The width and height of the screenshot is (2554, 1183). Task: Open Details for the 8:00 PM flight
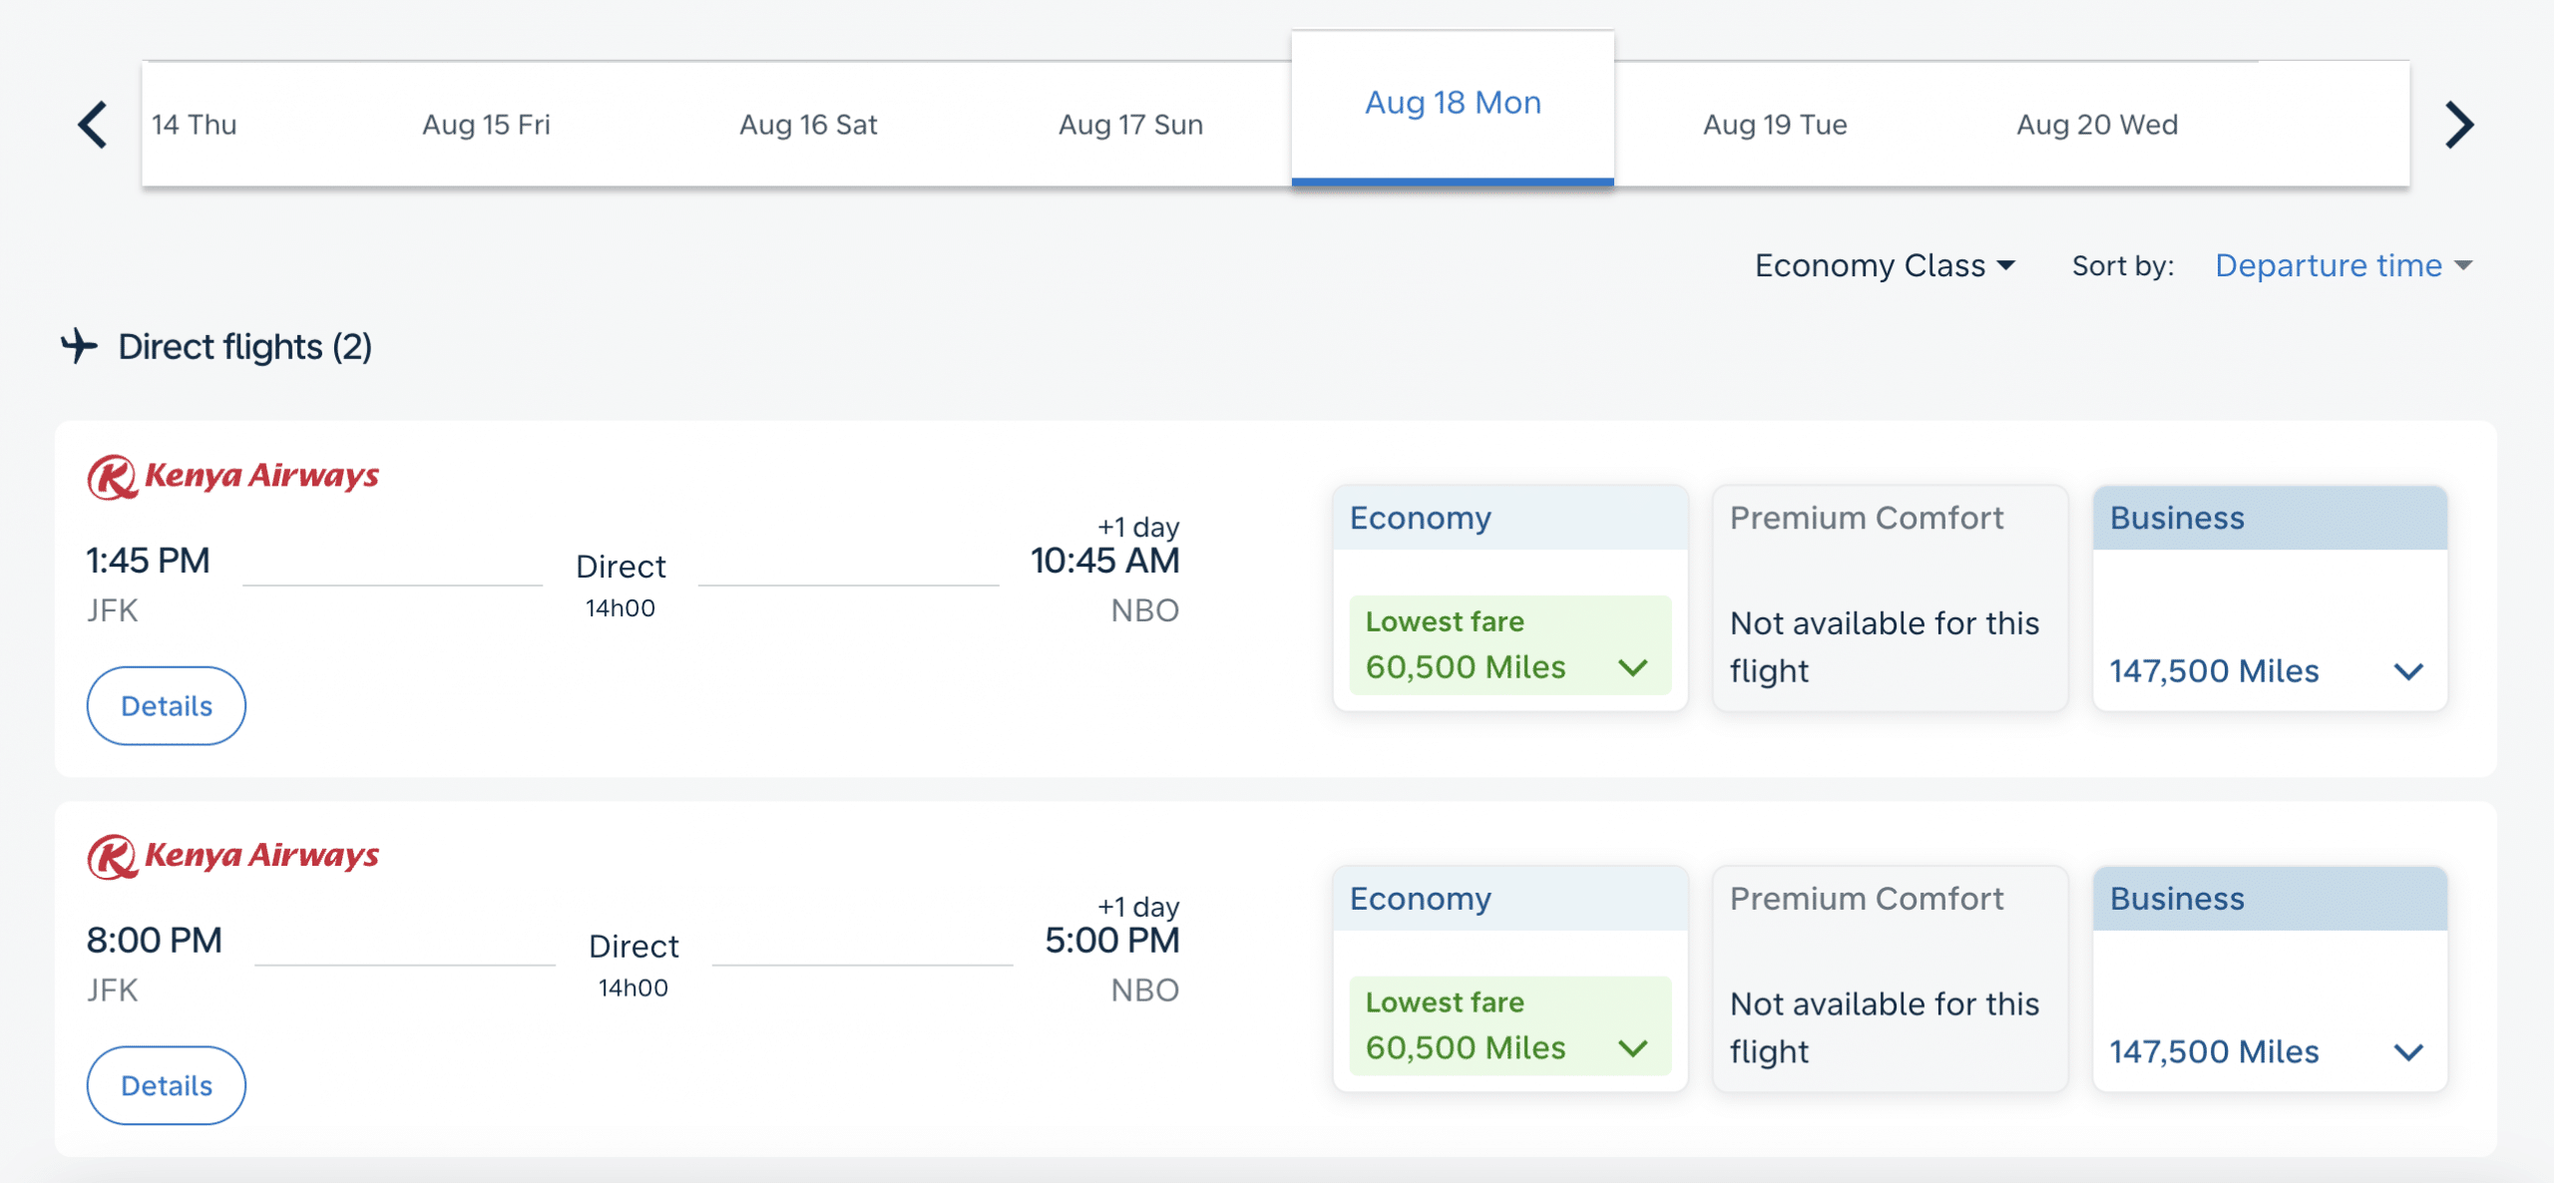pos(166,1085)
